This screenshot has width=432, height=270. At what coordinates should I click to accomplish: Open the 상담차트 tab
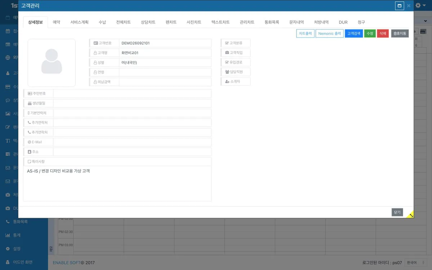pos(148,22)
